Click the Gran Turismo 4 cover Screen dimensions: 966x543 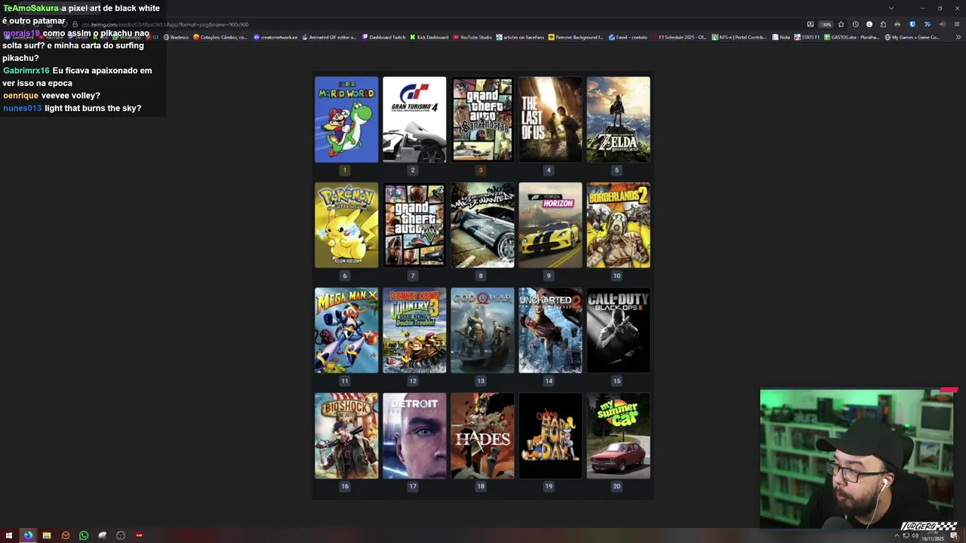point(414,119)
